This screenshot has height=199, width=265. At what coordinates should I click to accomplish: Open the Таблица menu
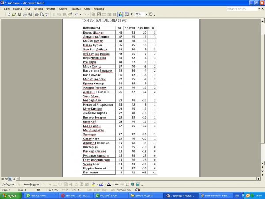click(76, 8)
